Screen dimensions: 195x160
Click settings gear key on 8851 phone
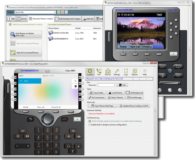point(18,136)
